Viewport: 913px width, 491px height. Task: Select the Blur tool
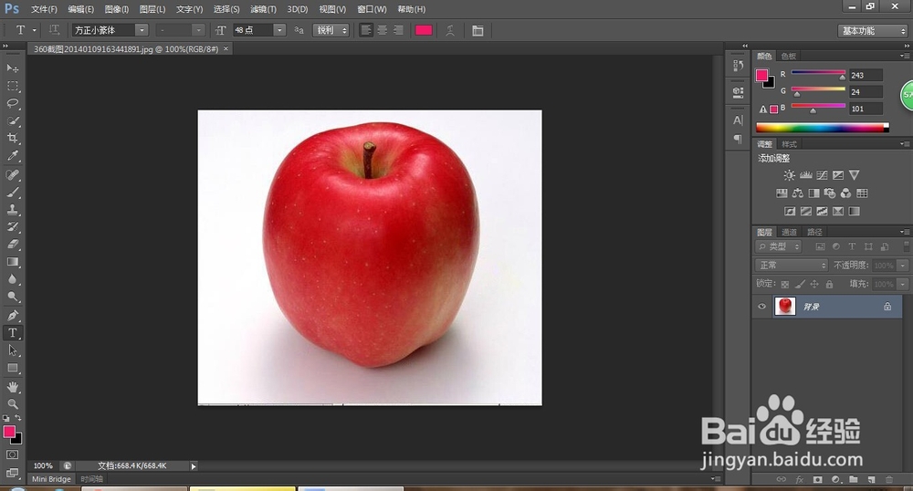(x=12, y=279)
